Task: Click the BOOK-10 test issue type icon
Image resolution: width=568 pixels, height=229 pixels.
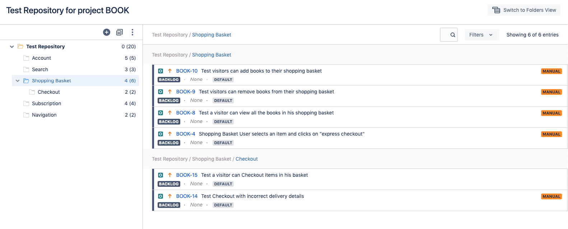Action: [x=160, y=71]
